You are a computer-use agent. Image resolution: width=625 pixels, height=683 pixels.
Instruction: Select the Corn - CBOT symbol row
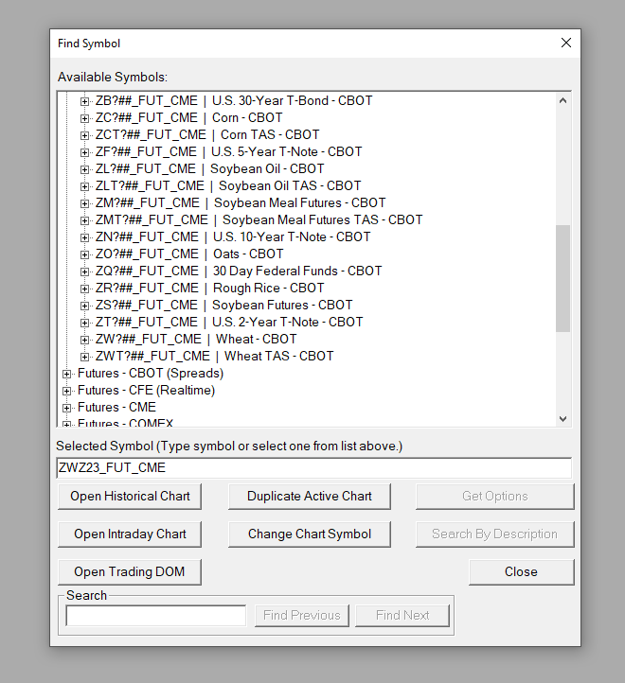tap(188, 117)
